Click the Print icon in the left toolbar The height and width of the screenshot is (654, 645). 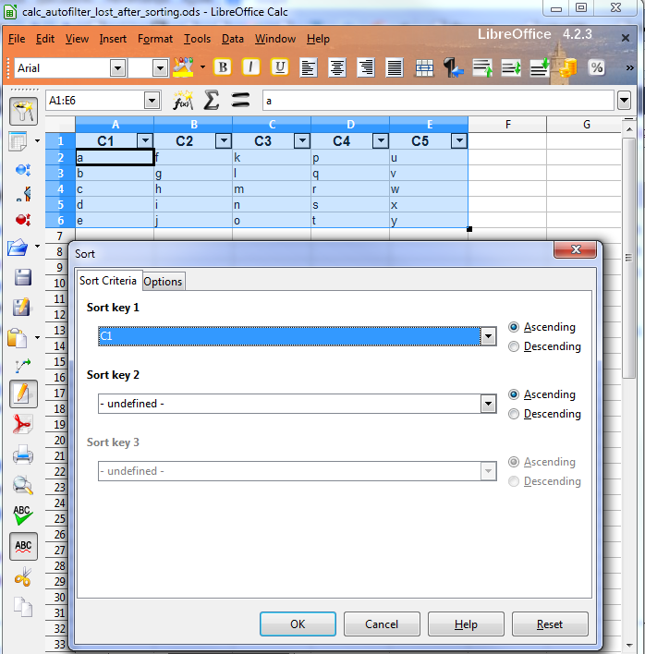(22, 454)
